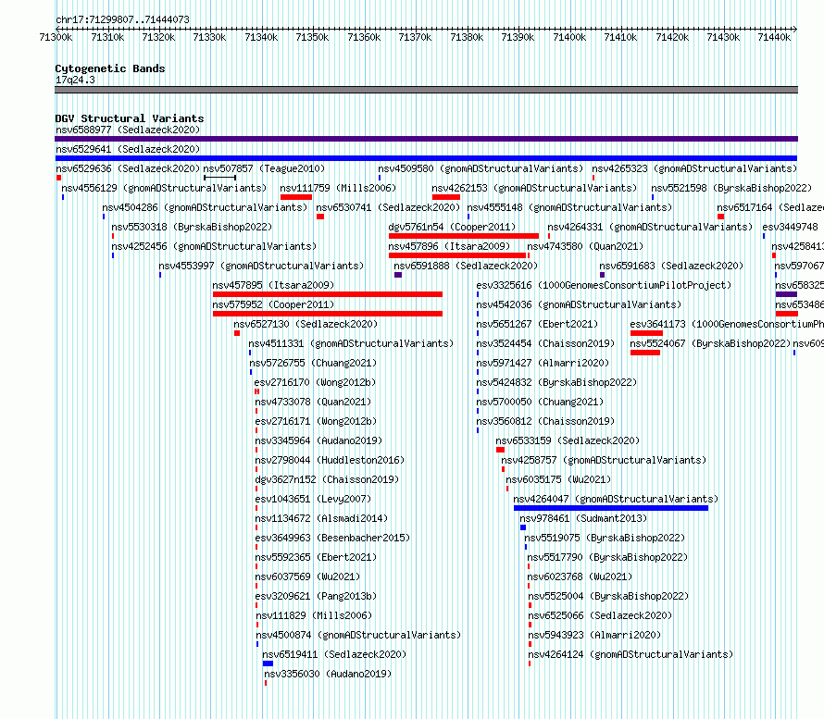This screenshot has width=824, height=719.
Task: Click nsv5971427 (Almarri2020) label
Action: point(543,363)
